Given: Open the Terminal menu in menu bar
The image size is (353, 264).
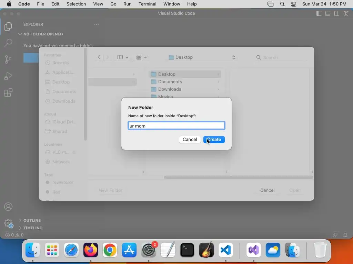Looking at the screenshot, I should point(148,4).
